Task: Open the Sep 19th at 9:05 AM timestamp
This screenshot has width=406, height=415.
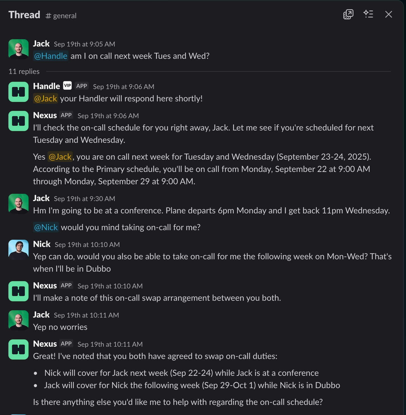Action: [x=84, y=44]
